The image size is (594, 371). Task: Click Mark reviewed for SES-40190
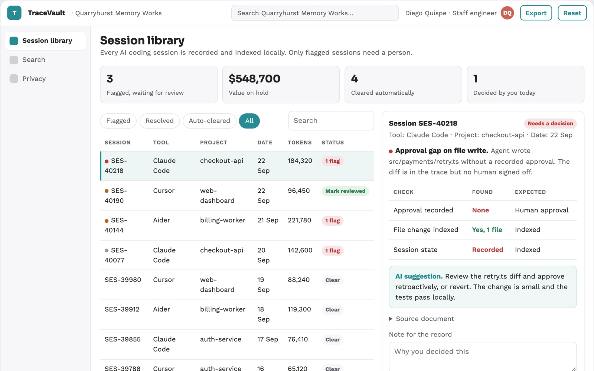click(x=345, y=191)
